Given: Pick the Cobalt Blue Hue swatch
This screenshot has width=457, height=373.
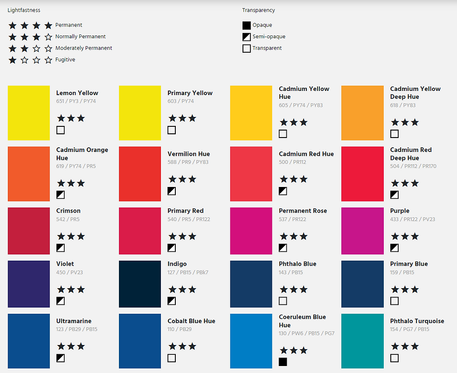Looking at the screenshot, I should coord(140,341).
